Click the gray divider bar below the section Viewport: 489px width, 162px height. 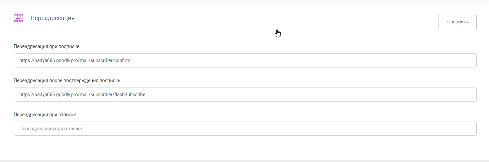point(244,161)
